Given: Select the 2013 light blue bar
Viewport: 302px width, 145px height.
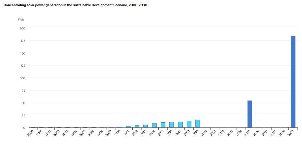Looking at the screenshot, I should [145, 126].
